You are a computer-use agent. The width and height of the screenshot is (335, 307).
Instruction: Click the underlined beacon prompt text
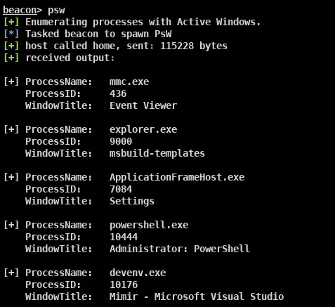pyautogui.click(x=20, y=10)
